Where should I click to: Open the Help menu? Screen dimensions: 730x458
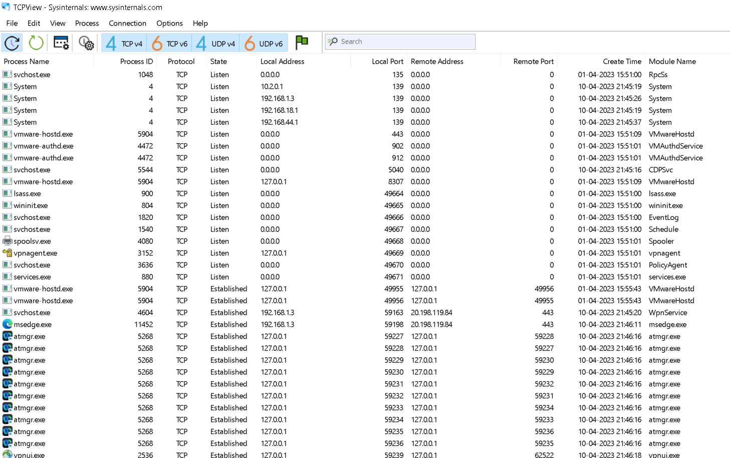coord(200,23)
